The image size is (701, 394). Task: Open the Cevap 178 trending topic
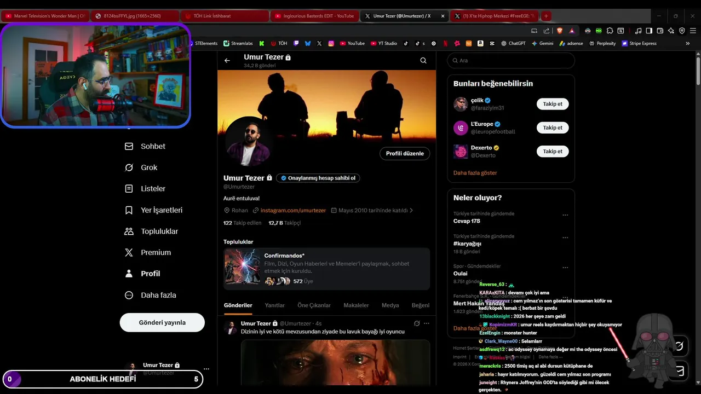click(x=467, y=221)
